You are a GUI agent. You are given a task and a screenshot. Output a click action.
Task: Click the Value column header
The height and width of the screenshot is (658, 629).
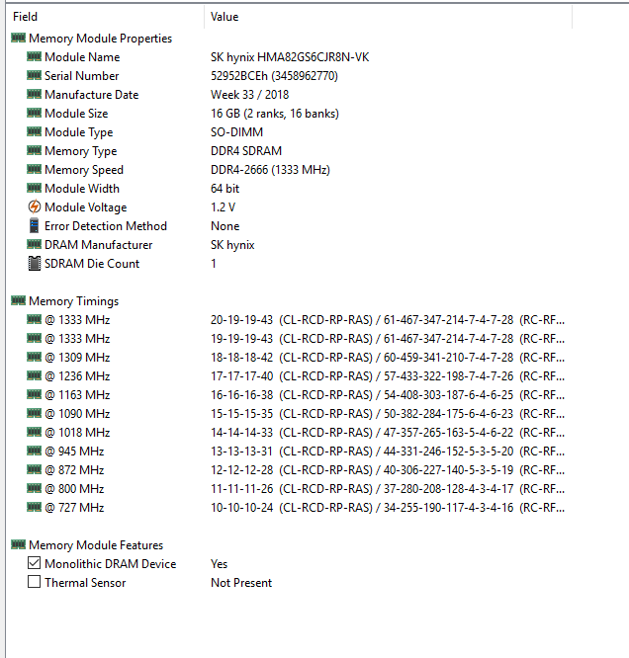[389, 17]
